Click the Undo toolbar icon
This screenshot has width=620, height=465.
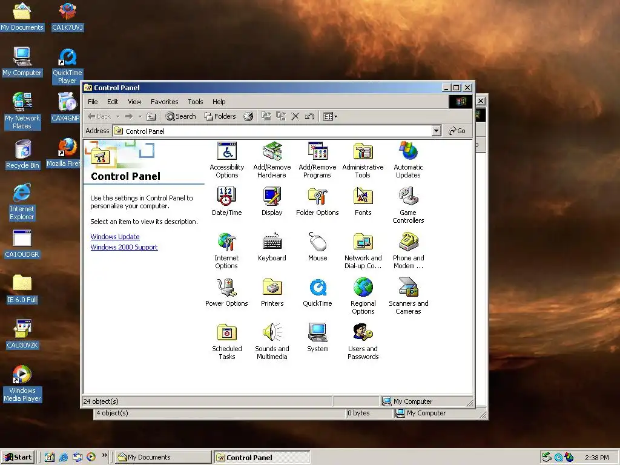[x=309, y=116]
